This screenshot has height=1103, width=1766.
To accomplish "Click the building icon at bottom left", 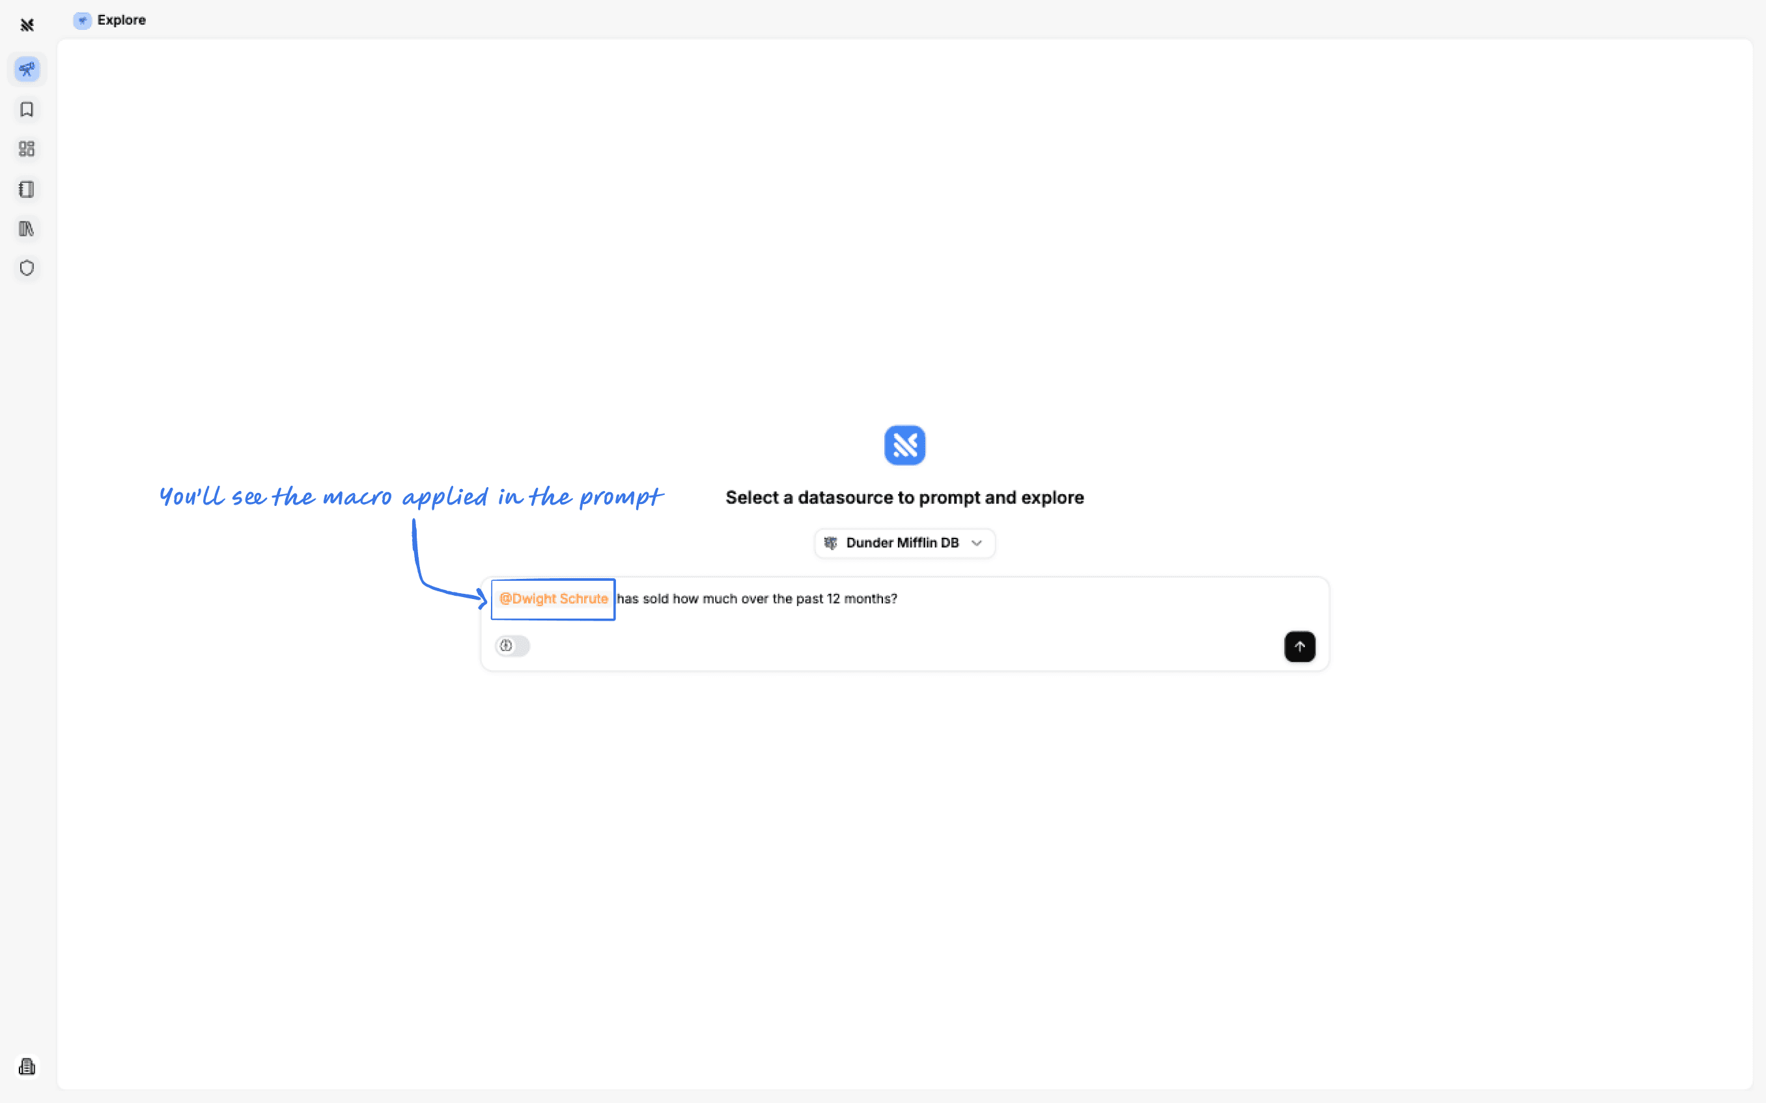I will [x=27, y=1066].
